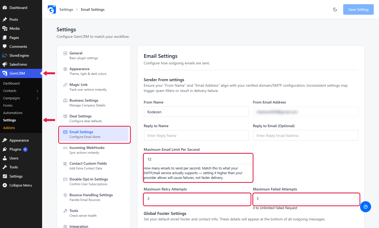
Task: Click the Magic Link chain icon
Action: pyautogui.click(x=65, y=85)
